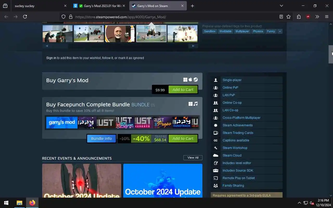The height and width of the screenshot is (208, 333).
Task: Select the old man face screenshot thumbnail
Action: click(x=120, y=34)
